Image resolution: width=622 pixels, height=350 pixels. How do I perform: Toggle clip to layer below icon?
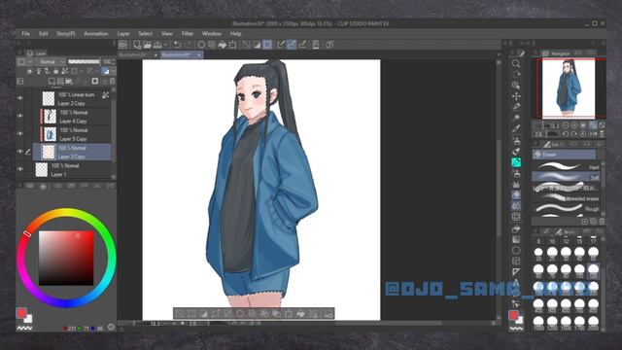pos(29,71)
